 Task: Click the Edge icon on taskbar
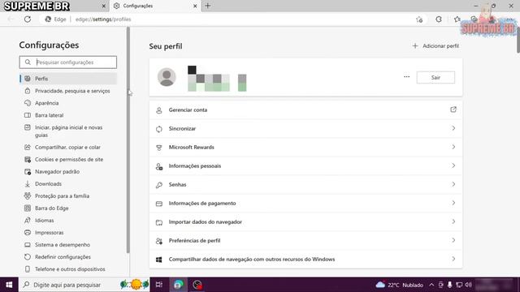click(x=179, y=285)
